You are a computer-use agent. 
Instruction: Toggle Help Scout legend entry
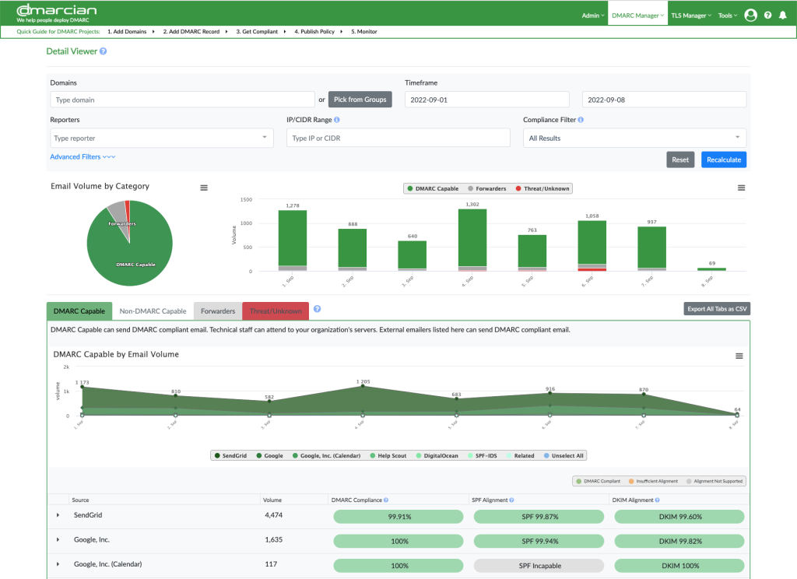click(x=388, y=455)
